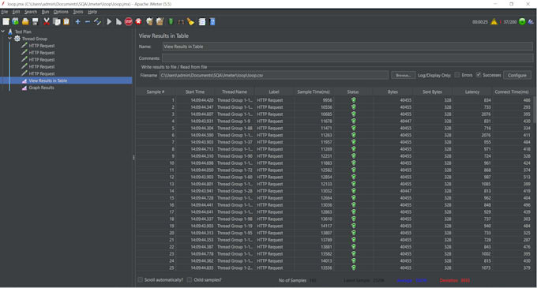Click the Help toolbar icon
Image resolution: width=537 pixels, height=288 pixels.
point(212,21)
